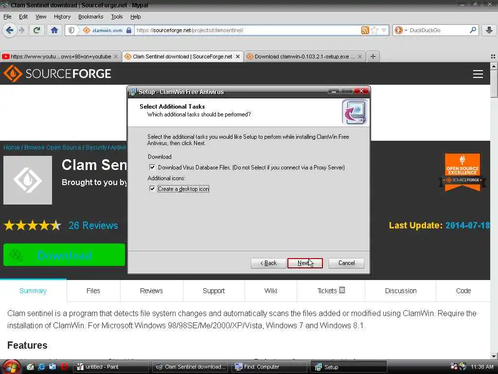
Task: Select the Tickets tab
Action: point(331,291)
